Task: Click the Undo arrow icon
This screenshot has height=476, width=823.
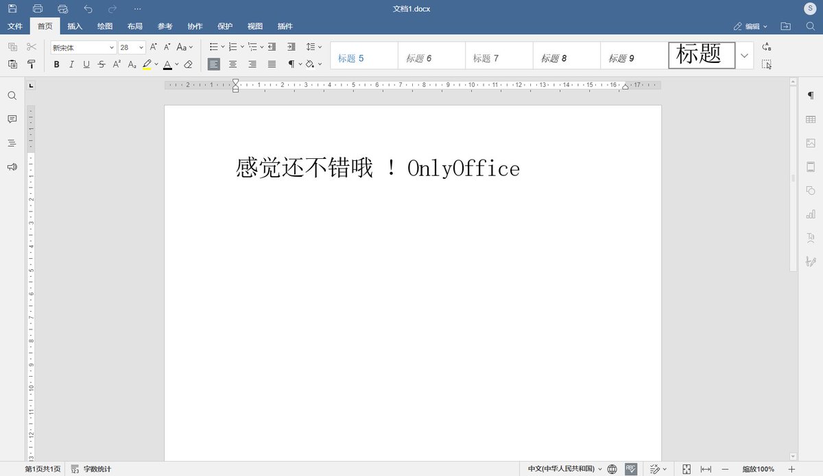Action: pos(88,8)
